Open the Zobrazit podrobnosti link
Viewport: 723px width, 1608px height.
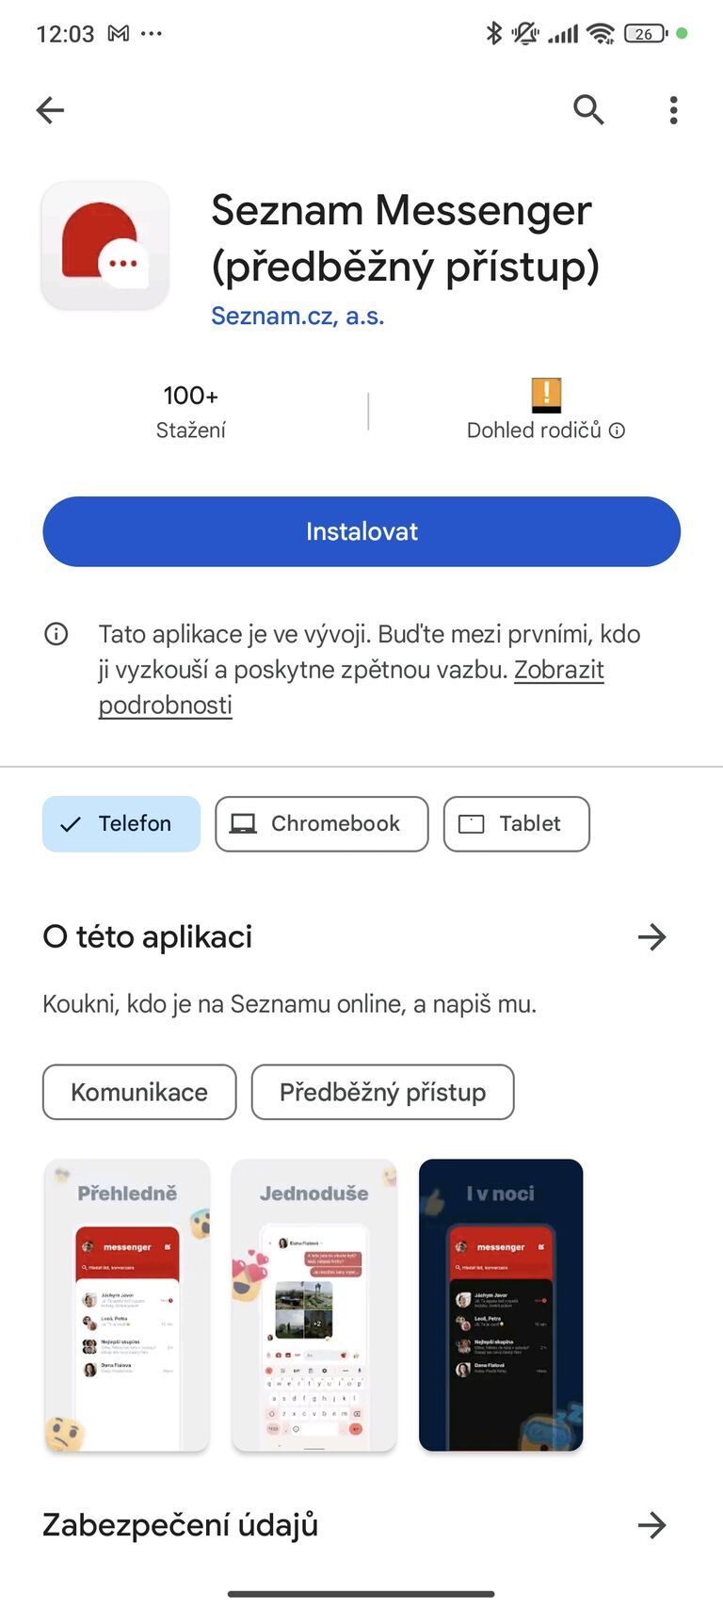click(559, 669)
